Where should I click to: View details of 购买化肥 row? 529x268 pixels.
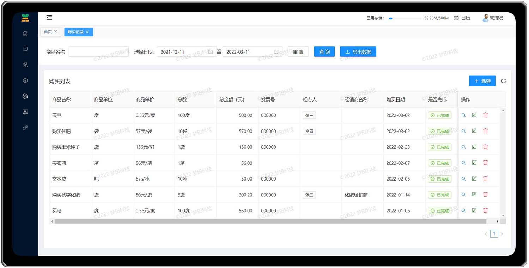pyautogui.click(x=463, y=131)
